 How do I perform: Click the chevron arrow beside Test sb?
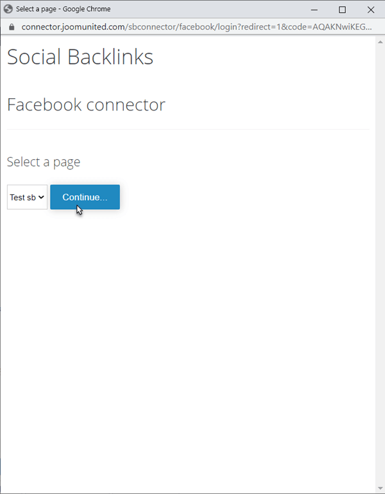pos(41,198)
